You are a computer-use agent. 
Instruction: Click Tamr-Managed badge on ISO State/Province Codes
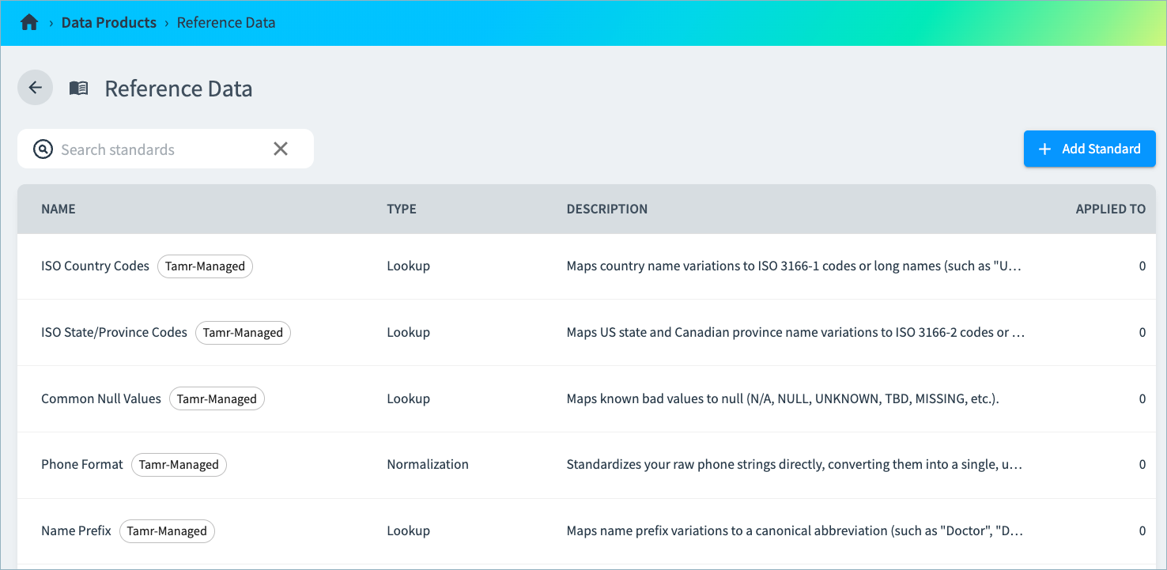pos(243,333)
